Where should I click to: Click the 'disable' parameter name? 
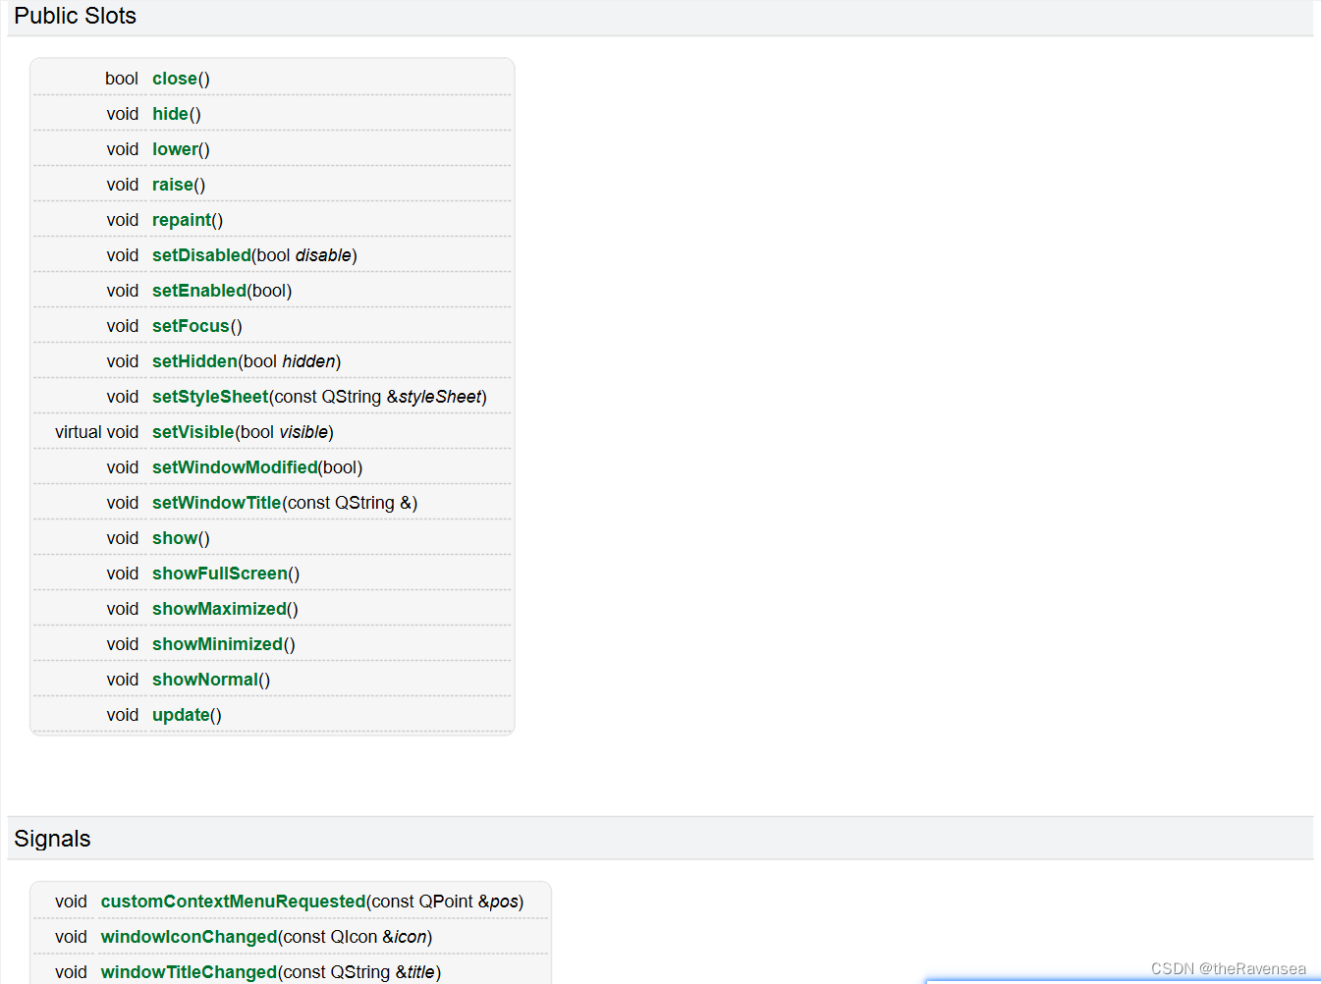pyautogui.click(x=323, y=255)
